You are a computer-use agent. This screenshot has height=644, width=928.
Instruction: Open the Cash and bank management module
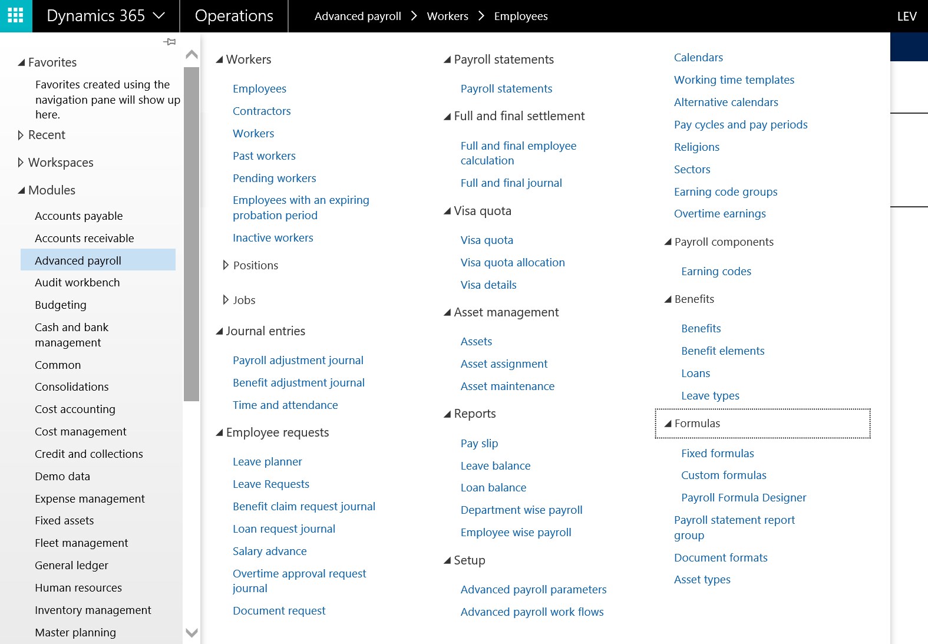72,335
